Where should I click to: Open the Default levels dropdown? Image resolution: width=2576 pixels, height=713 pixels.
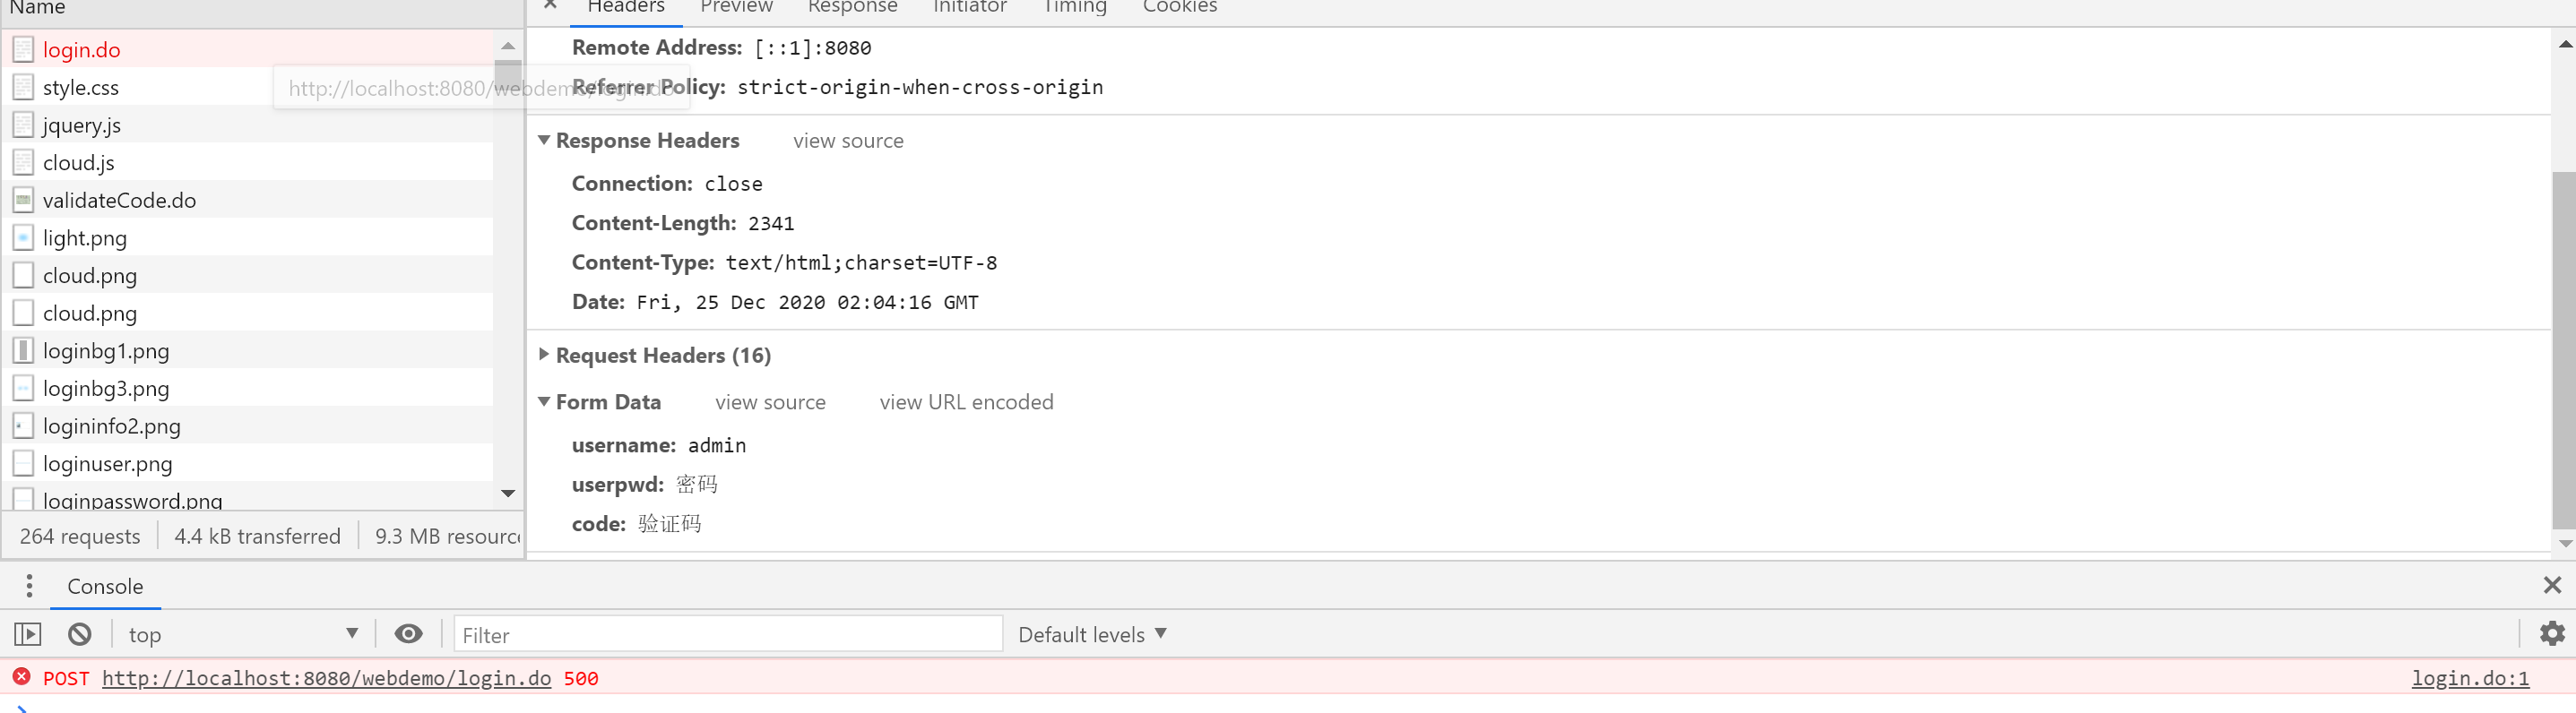click(1092, 634)
